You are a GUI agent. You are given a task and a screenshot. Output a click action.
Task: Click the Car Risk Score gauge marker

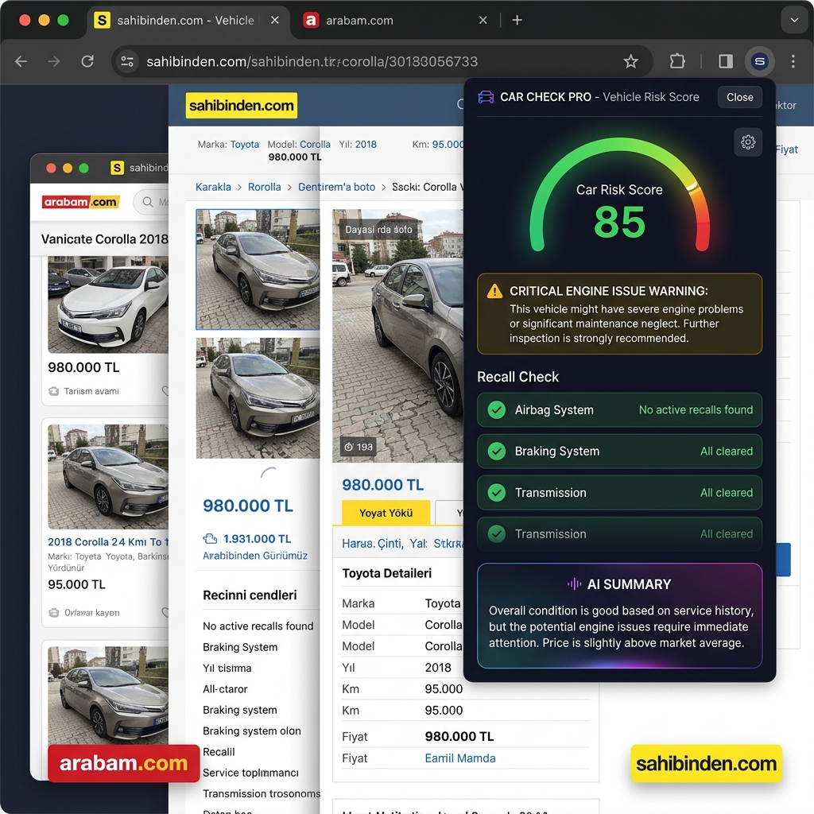coord(692,186)
